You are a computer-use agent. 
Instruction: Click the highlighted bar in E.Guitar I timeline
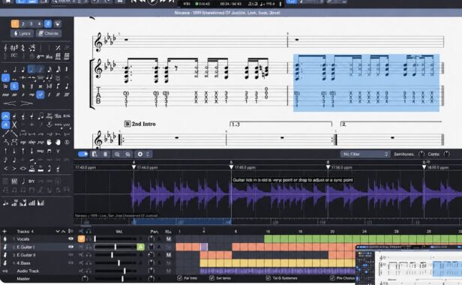click(x=204, y=247)
